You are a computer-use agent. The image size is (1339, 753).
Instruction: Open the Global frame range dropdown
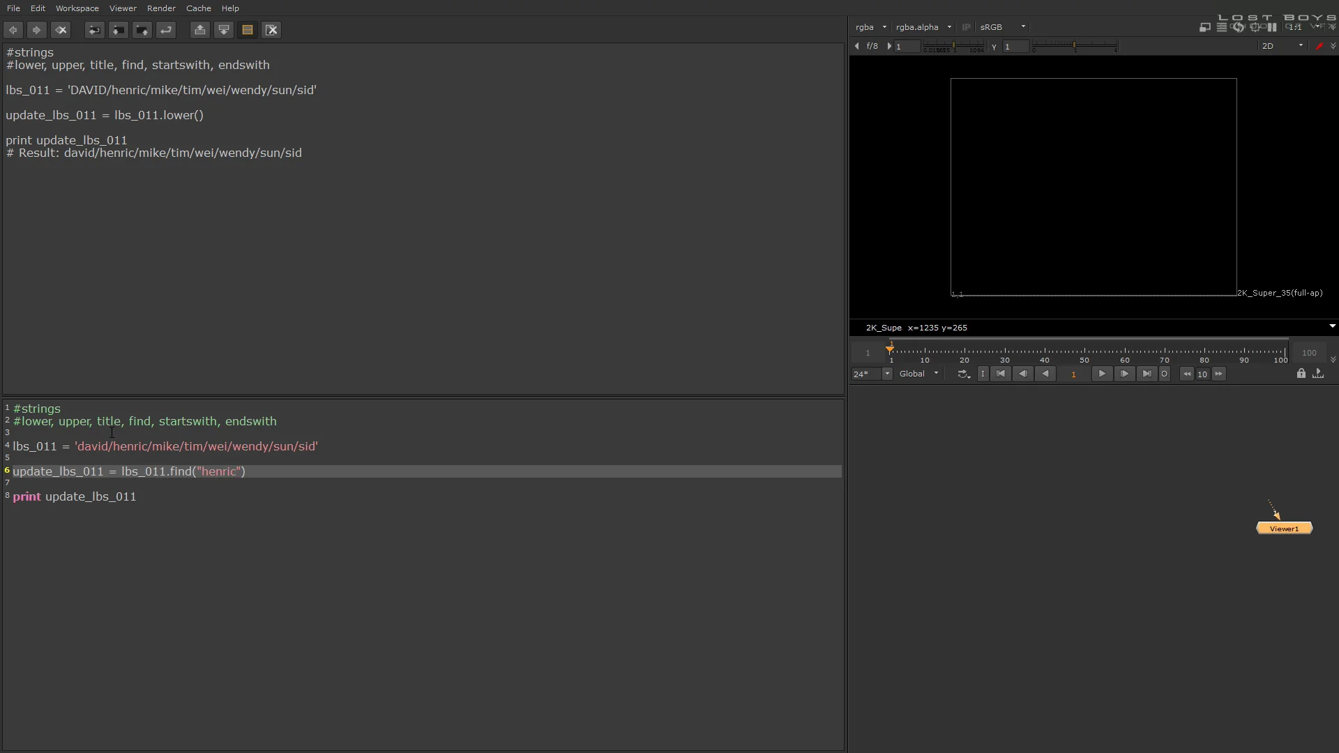pyautogui.click(x=919, y=374)
